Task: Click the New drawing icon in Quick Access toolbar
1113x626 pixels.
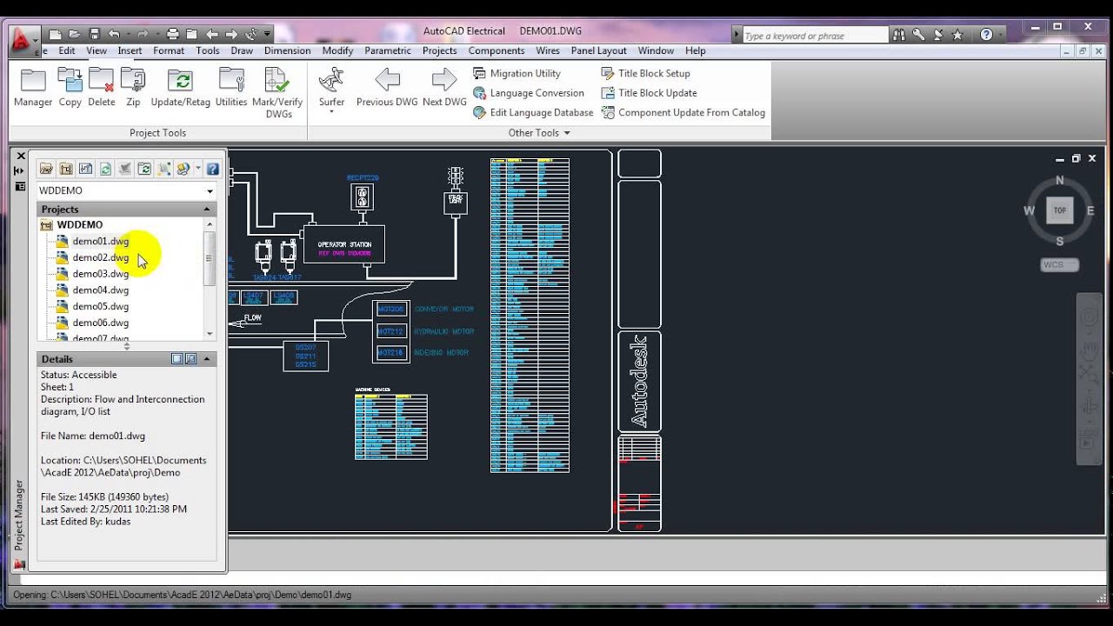Action: point(56,35)
